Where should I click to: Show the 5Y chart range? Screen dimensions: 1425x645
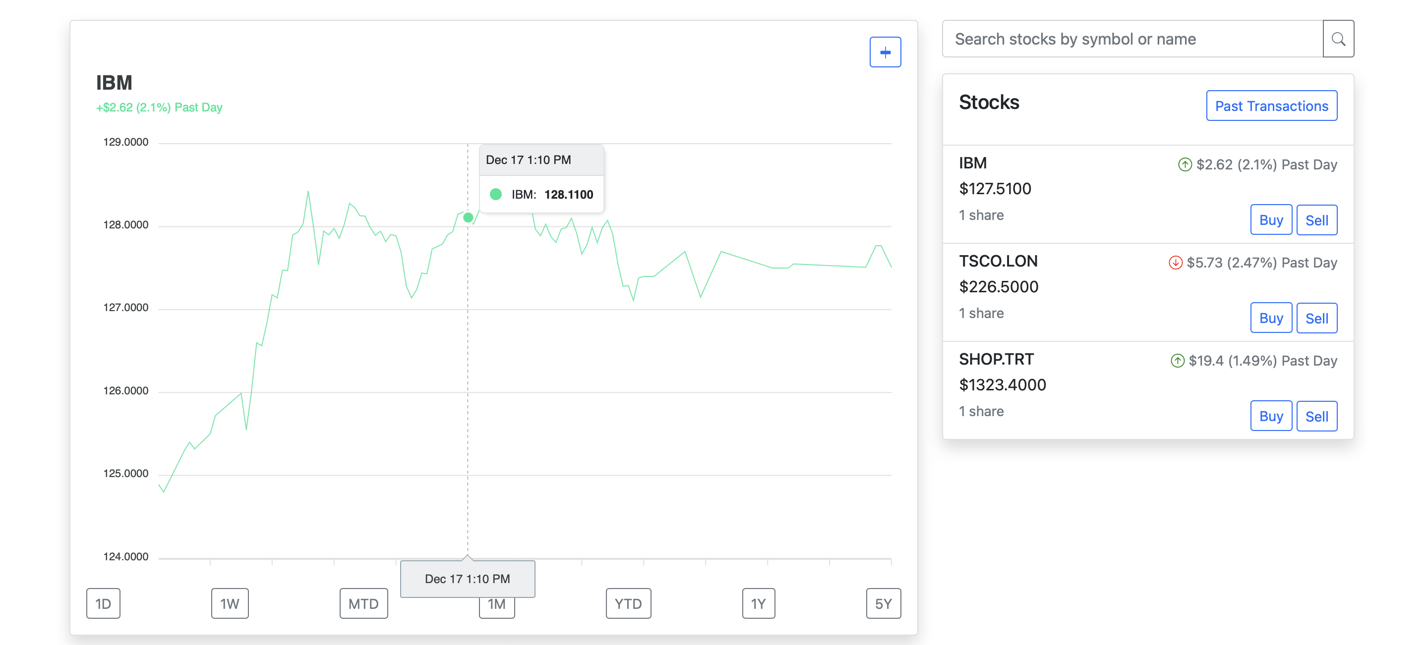[883, 603]
